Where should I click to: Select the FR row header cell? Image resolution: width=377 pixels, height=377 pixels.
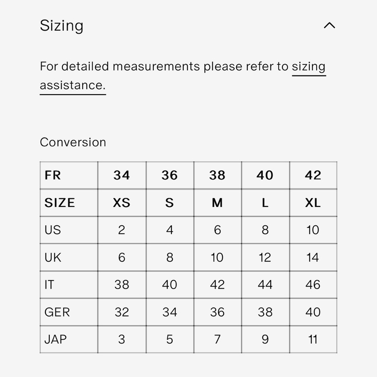pyautogui.click(x=53, y=175)
